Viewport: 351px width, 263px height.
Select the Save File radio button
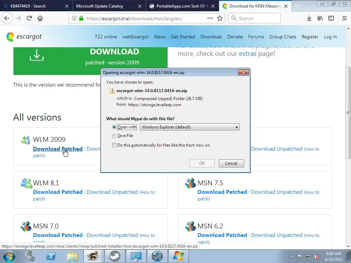[x=114, y=136]
